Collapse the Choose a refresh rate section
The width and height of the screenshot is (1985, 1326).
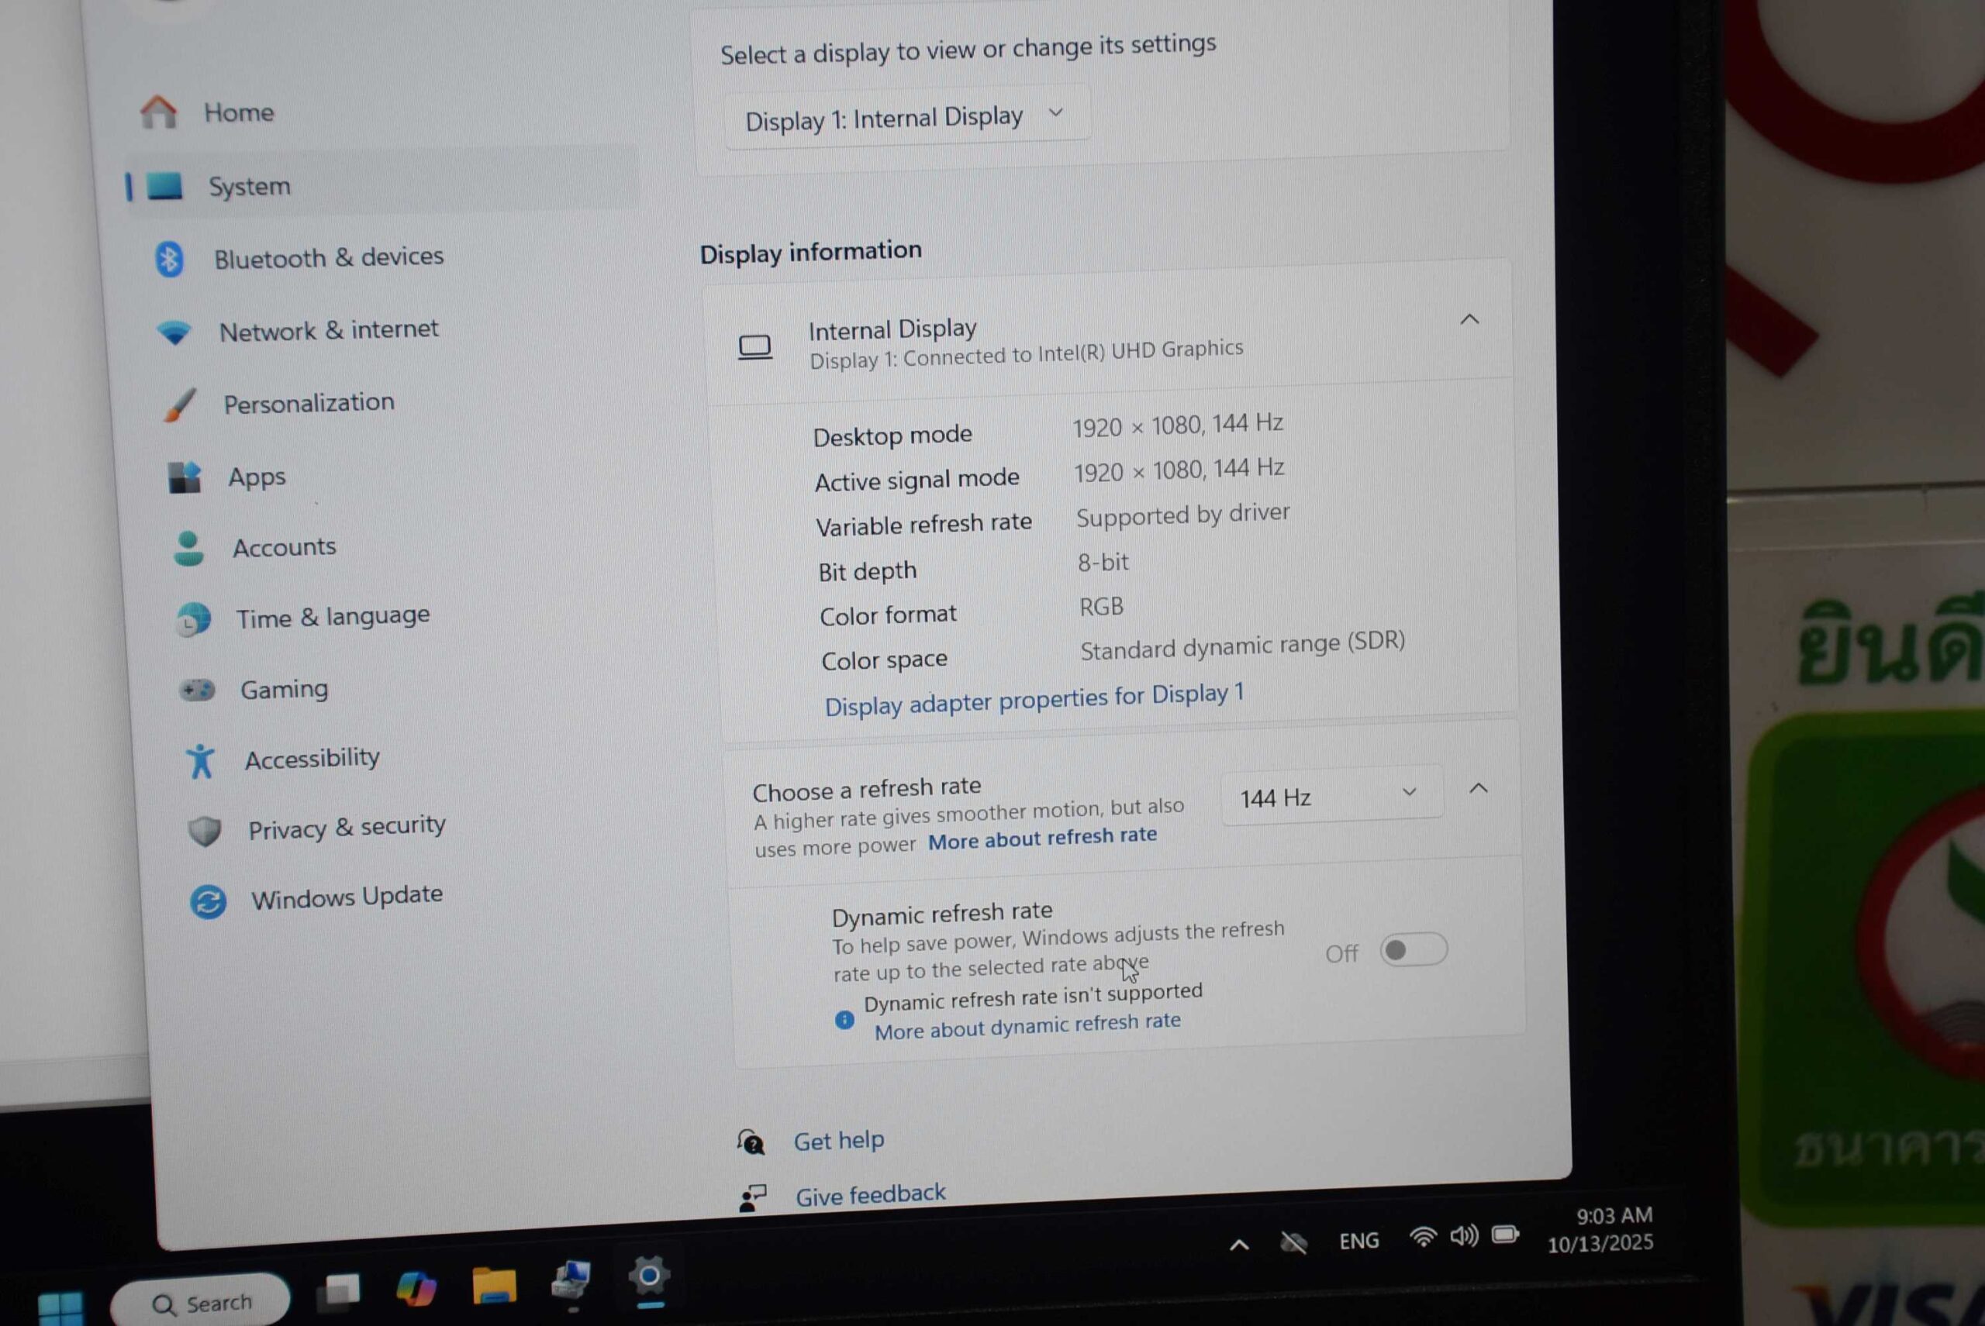pyautogui.click(x=1477, y=788)
